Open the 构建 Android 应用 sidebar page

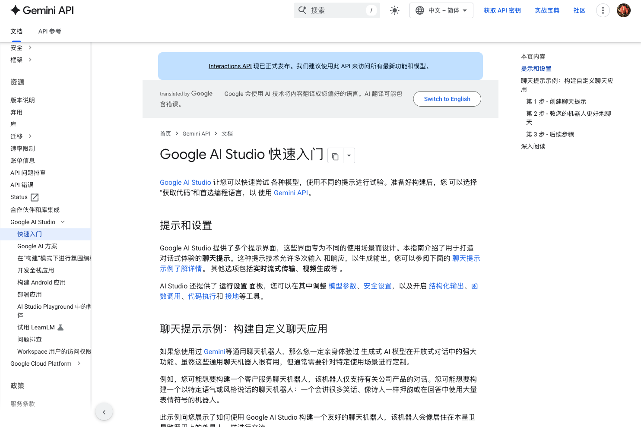tap(41, 282)
